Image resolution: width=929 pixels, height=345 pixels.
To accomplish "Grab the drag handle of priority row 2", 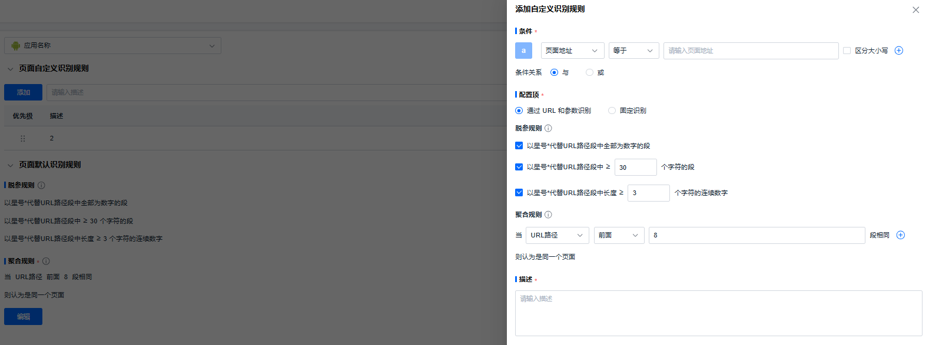I will [x=23, y=138].
